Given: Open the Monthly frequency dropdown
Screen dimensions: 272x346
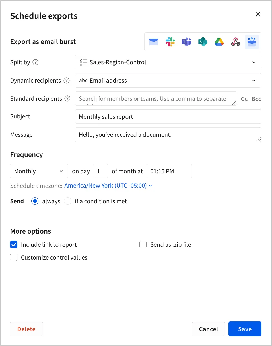Looking at the screenshot, I should [39, 171].
